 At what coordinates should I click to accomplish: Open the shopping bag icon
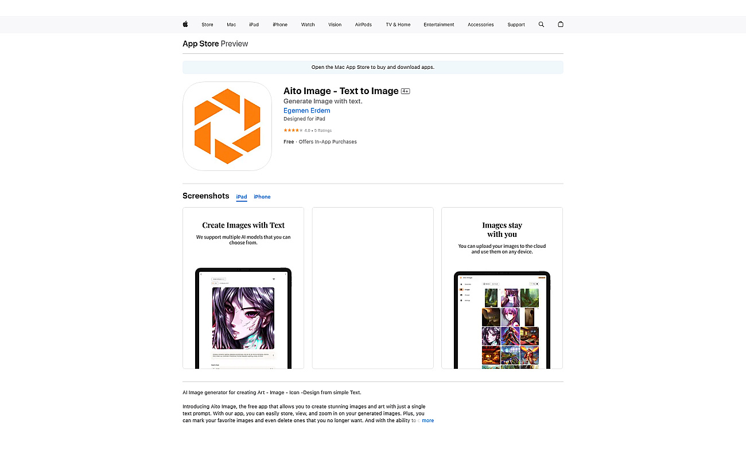point(561,25)
